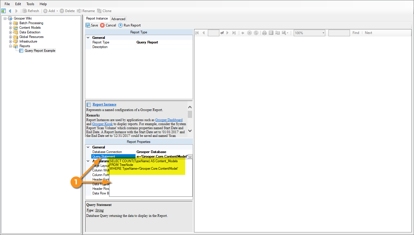Click the Find button in report viewer
The image size is (414, 235).
(x=356, y=33)
